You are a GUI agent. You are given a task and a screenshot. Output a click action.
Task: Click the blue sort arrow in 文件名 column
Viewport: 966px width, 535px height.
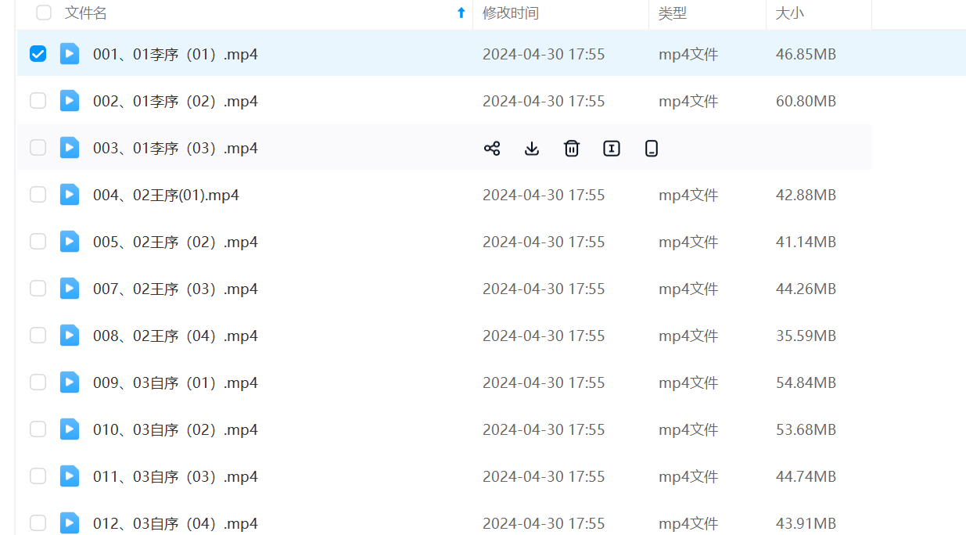(461, 13)
